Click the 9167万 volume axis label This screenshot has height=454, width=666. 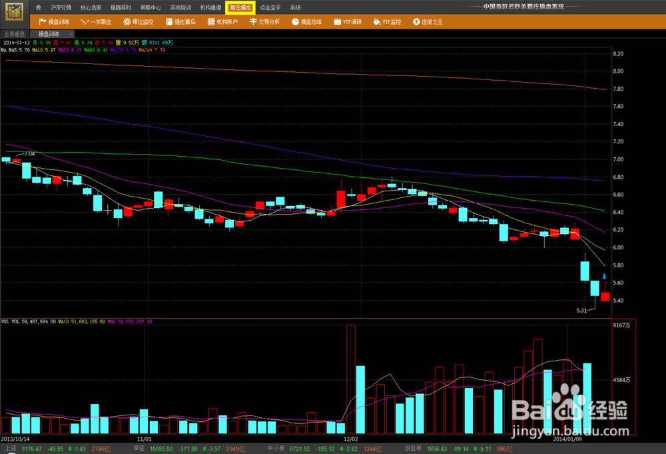click(x=622, y=325)
